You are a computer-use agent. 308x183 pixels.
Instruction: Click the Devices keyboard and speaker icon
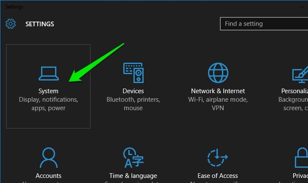tap(133, 73)
